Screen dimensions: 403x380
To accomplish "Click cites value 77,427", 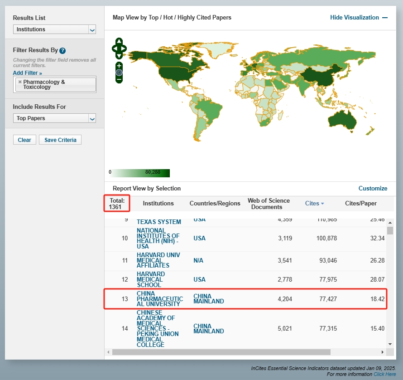I will (x=328, y=299).
